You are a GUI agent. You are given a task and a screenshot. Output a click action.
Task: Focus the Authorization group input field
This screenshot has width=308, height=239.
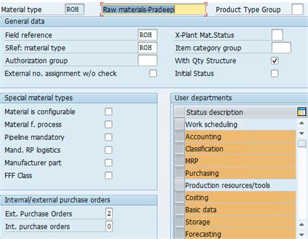[x=148, y=61]
